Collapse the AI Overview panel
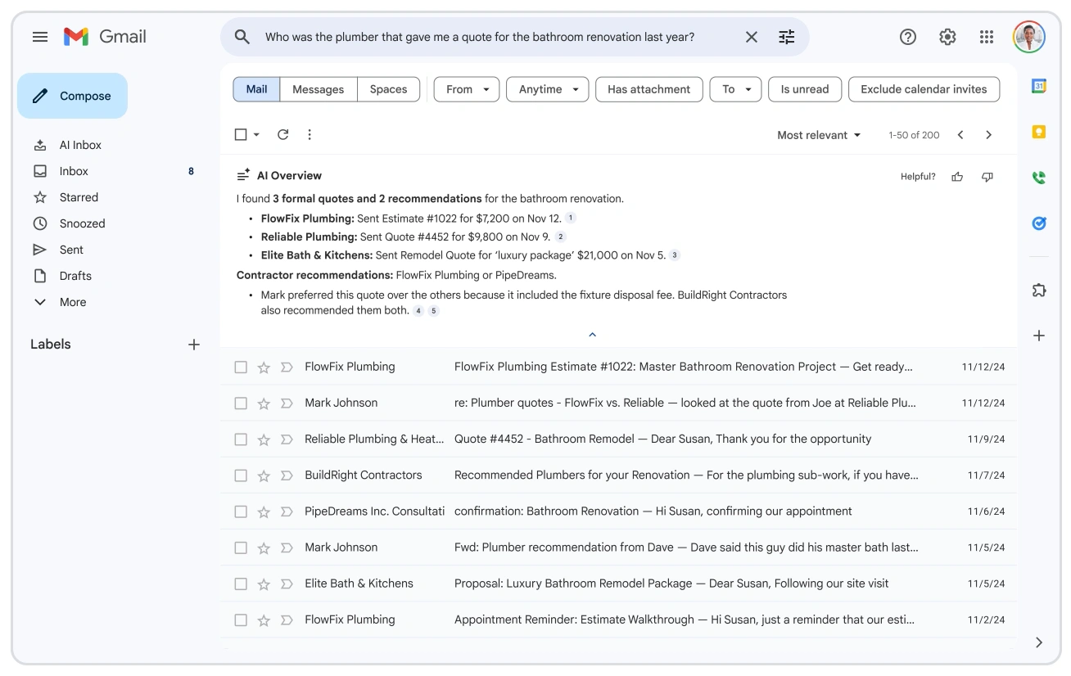This screenshot has height=676, width=1071. [593, 335]
